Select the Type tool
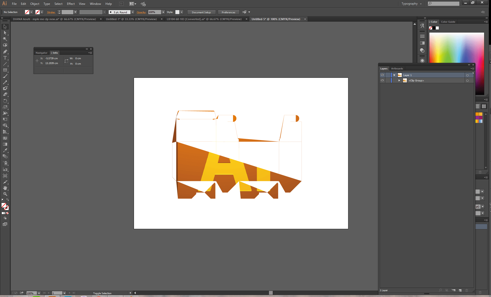491x297 pixels. click(5, 58)
